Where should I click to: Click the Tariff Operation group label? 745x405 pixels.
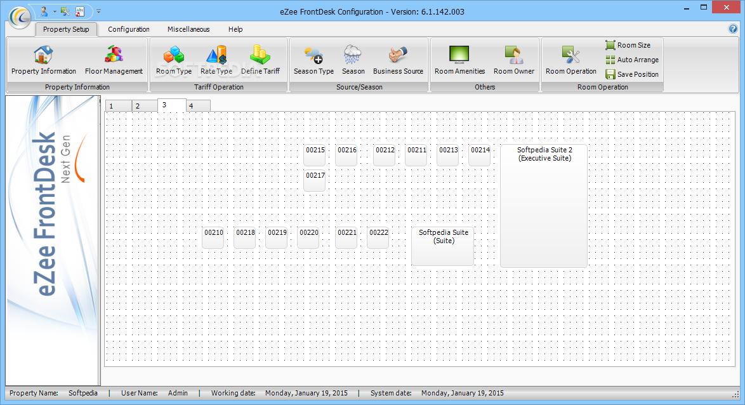coord(218,87)
